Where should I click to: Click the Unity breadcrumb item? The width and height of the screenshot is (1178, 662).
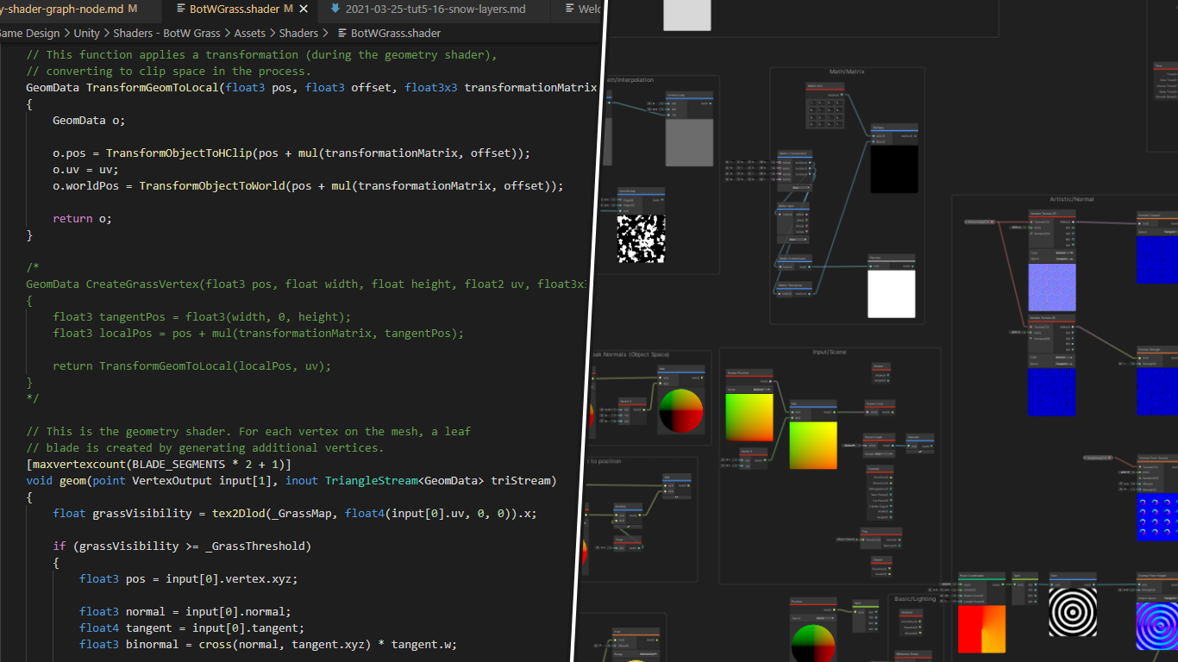(x=86, y=33)
